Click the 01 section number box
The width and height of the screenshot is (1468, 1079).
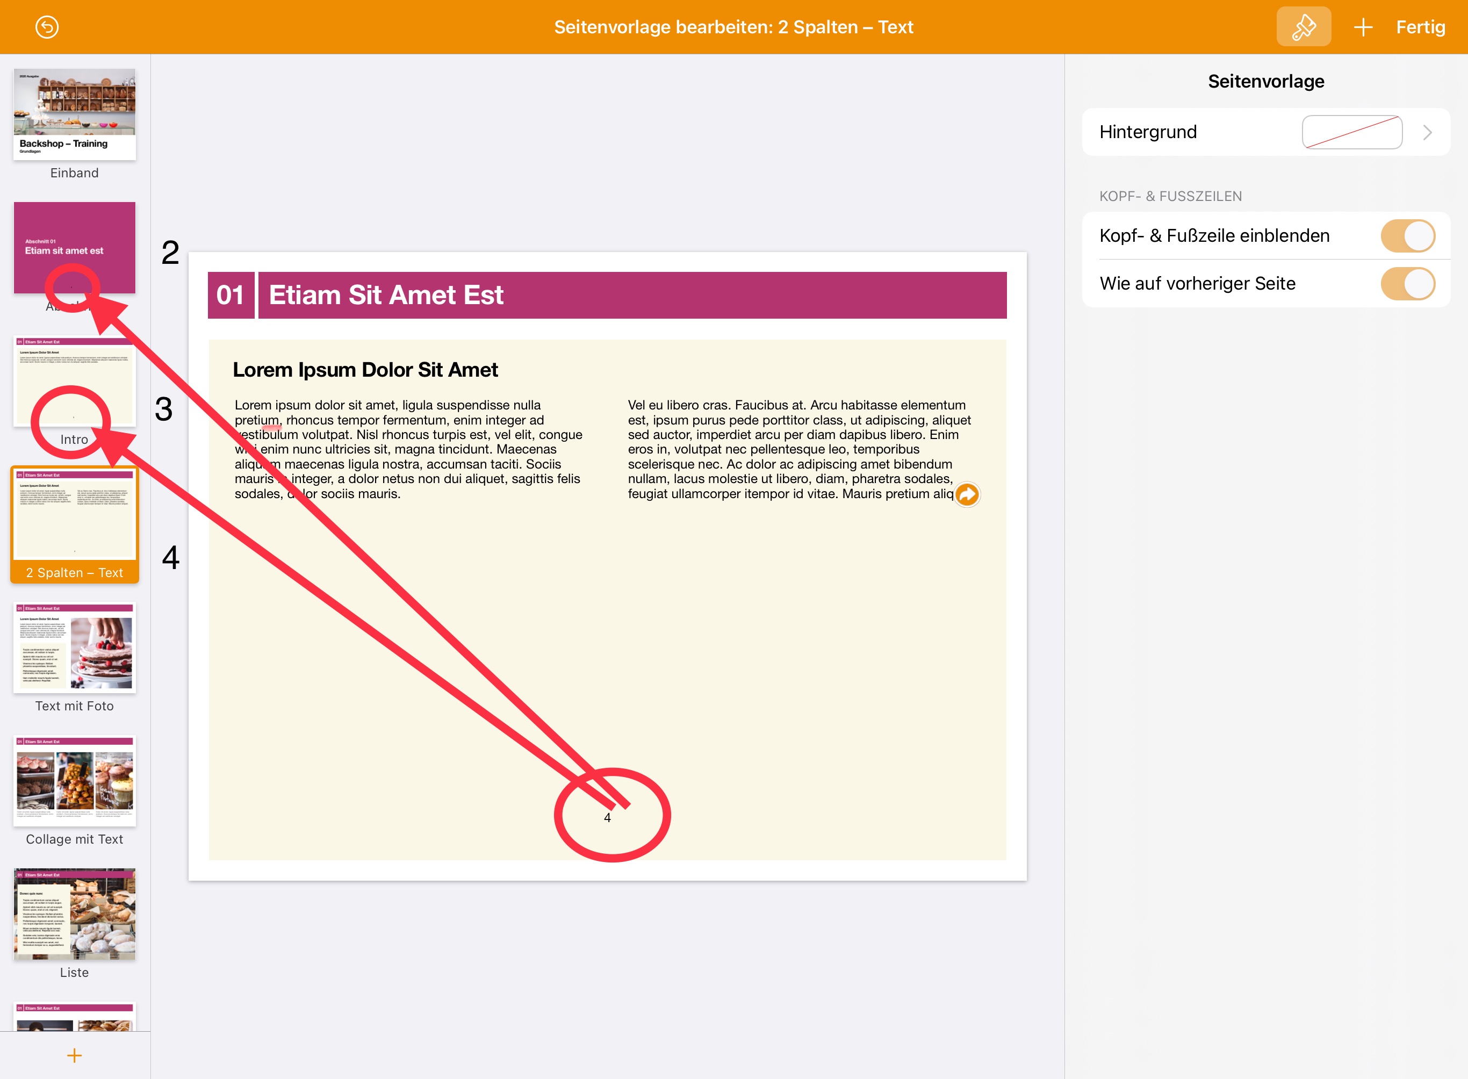pos(231,295)
